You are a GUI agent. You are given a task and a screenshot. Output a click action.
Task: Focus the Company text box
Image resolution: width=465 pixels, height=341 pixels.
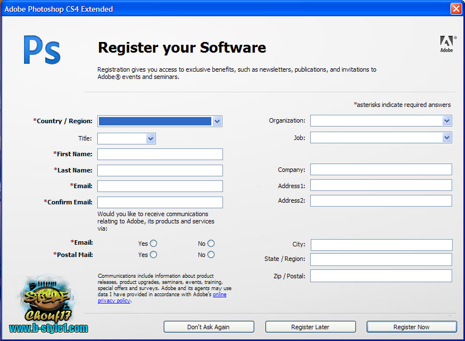381,169
